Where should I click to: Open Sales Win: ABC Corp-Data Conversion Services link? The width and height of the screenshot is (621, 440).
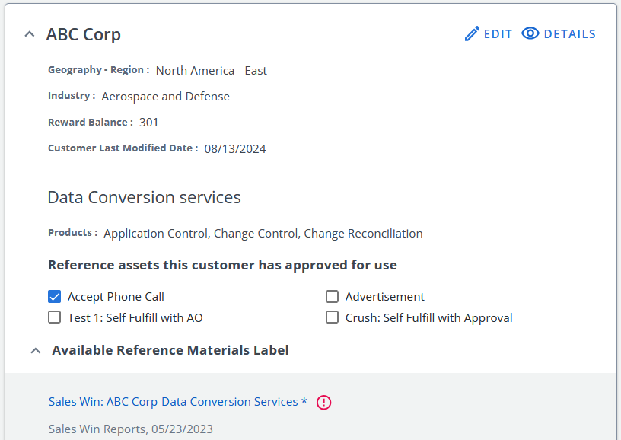tap(178, 402)
